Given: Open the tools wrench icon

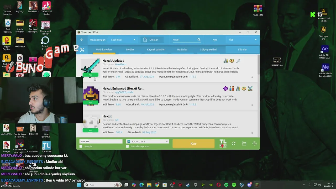Looking at the screenshot, I should point(82,49).
